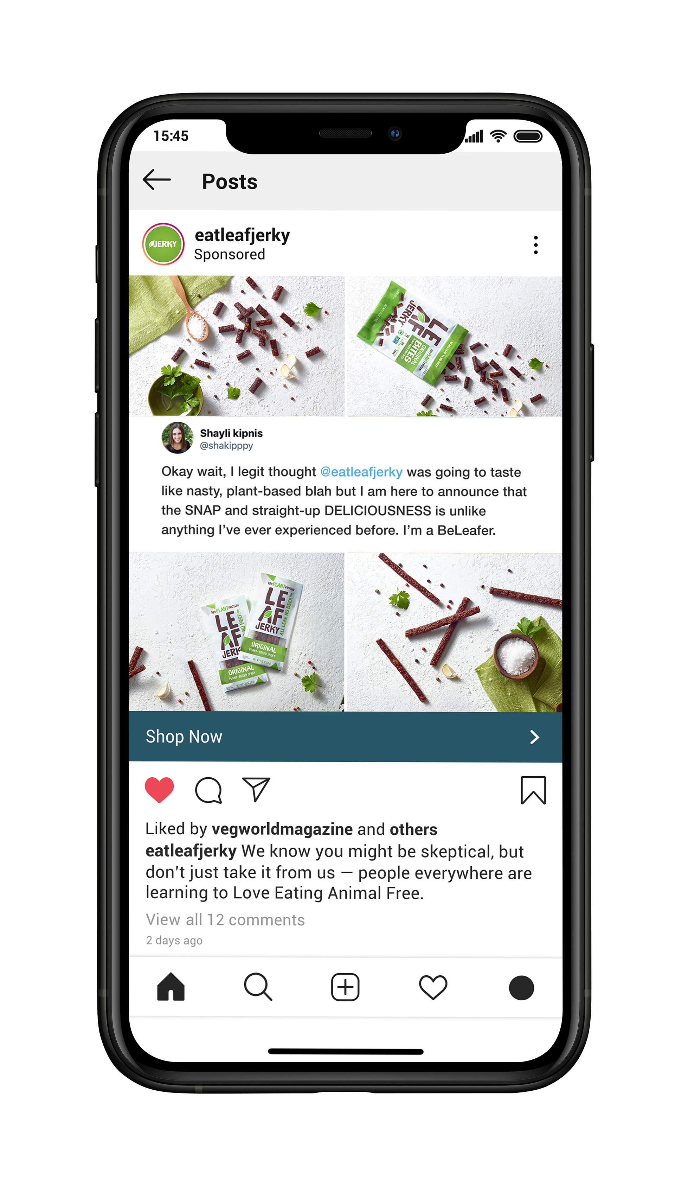Viewport: 675px width, 1192px height.
Task: Open activity heart in bottom navigation
Action: (433, 987)
